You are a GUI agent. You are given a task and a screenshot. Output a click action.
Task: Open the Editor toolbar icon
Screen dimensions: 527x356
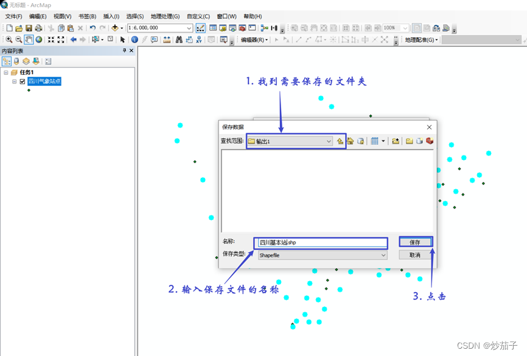pyautogui.click(x=200, y=28)
